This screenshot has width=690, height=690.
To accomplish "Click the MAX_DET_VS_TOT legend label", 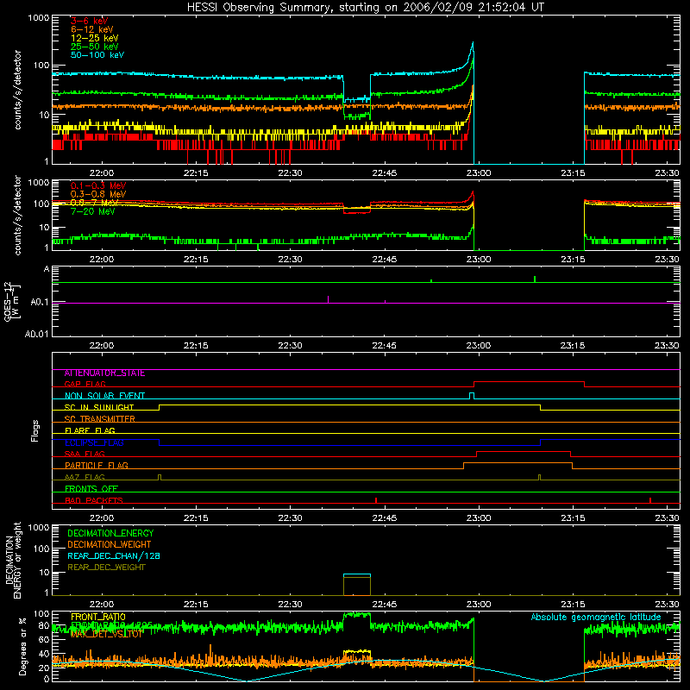I will (x=107, y=634).
